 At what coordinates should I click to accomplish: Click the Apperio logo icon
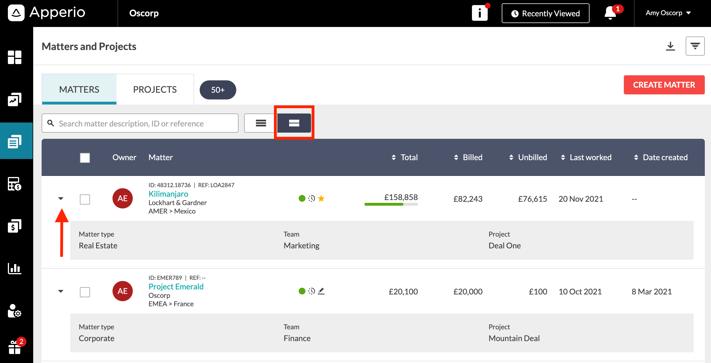pyautogui.click(x=16, y=13)
